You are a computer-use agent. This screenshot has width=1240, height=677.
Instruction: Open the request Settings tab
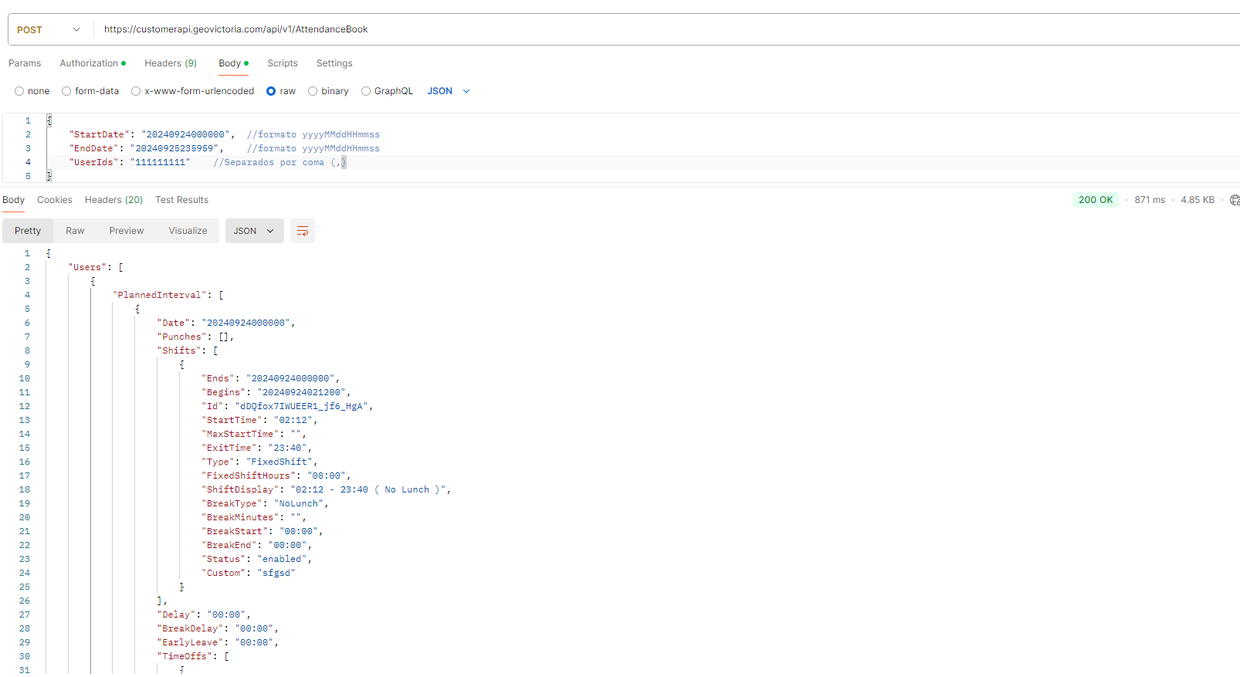(x=334, y=63)
